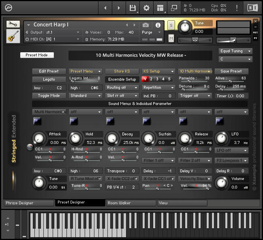263x240 pixels.
Task: Click the Hold knob
Action: [x=75, y=139]
